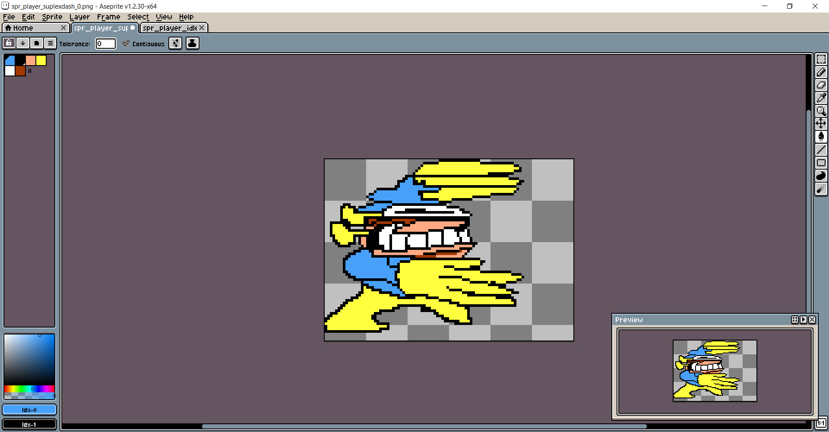The image size is (829, 432).
Task: Pick the Eraser tool
Action: [821, 85]
